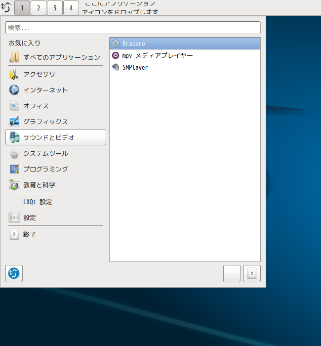
Task: Launch mpv メディアプレイヤー
Action: click(185, 55)
